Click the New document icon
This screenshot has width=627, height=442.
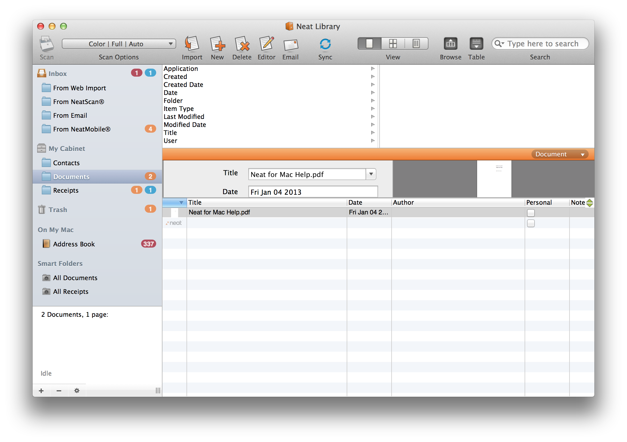coord(216,45)
